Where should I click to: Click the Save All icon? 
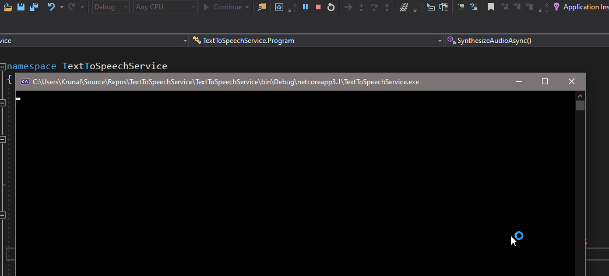pyautogui.click(x=34, y=7)
